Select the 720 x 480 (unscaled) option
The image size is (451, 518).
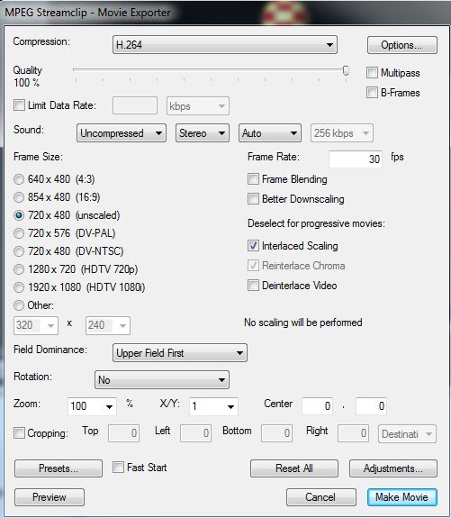[x=19, y=215]
